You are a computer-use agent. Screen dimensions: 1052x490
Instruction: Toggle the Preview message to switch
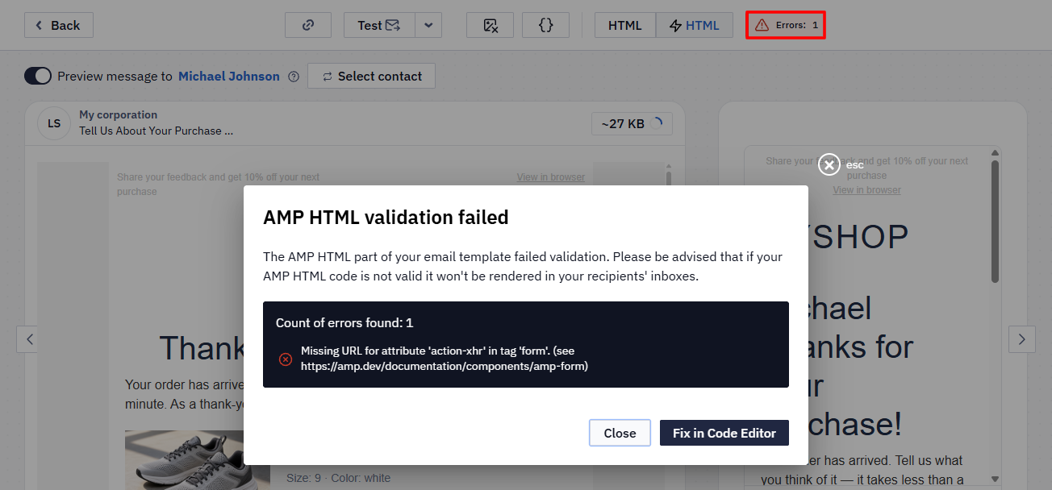pyautogui.click(x=38, y=76)
